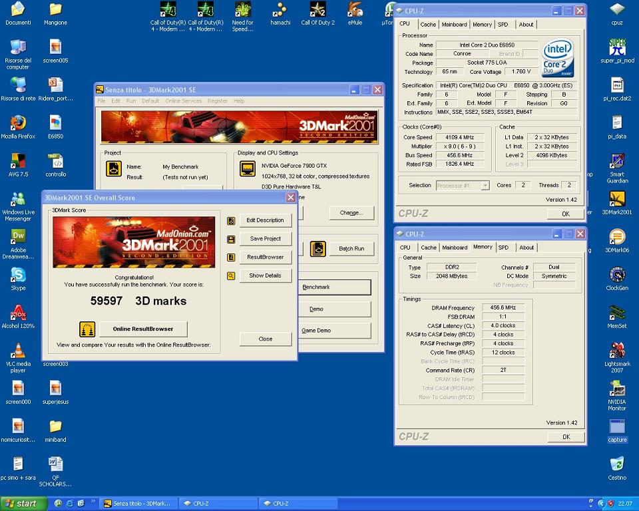Click the Batch Run button
Image resolution: width=639 pixels, height=511 pixels.
coord(351,249)
